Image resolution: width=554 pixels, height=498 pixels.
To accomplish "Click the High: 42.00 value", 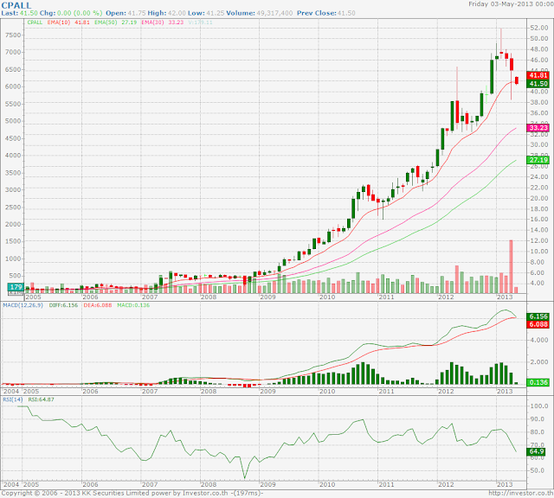I will 166,13.
